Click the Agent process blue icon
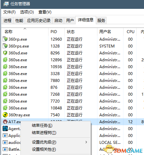Image resolution: width=144 pixels, height=155 pixels. click(5, 128)
